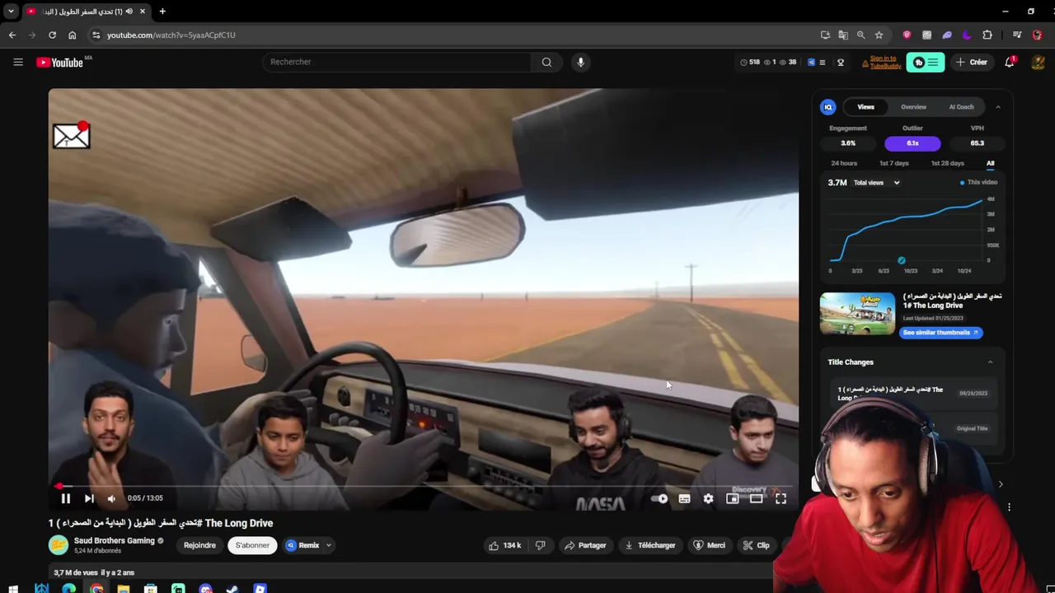
Task: Like the video with 134 k likes
Action: click(x=506, y=545)
